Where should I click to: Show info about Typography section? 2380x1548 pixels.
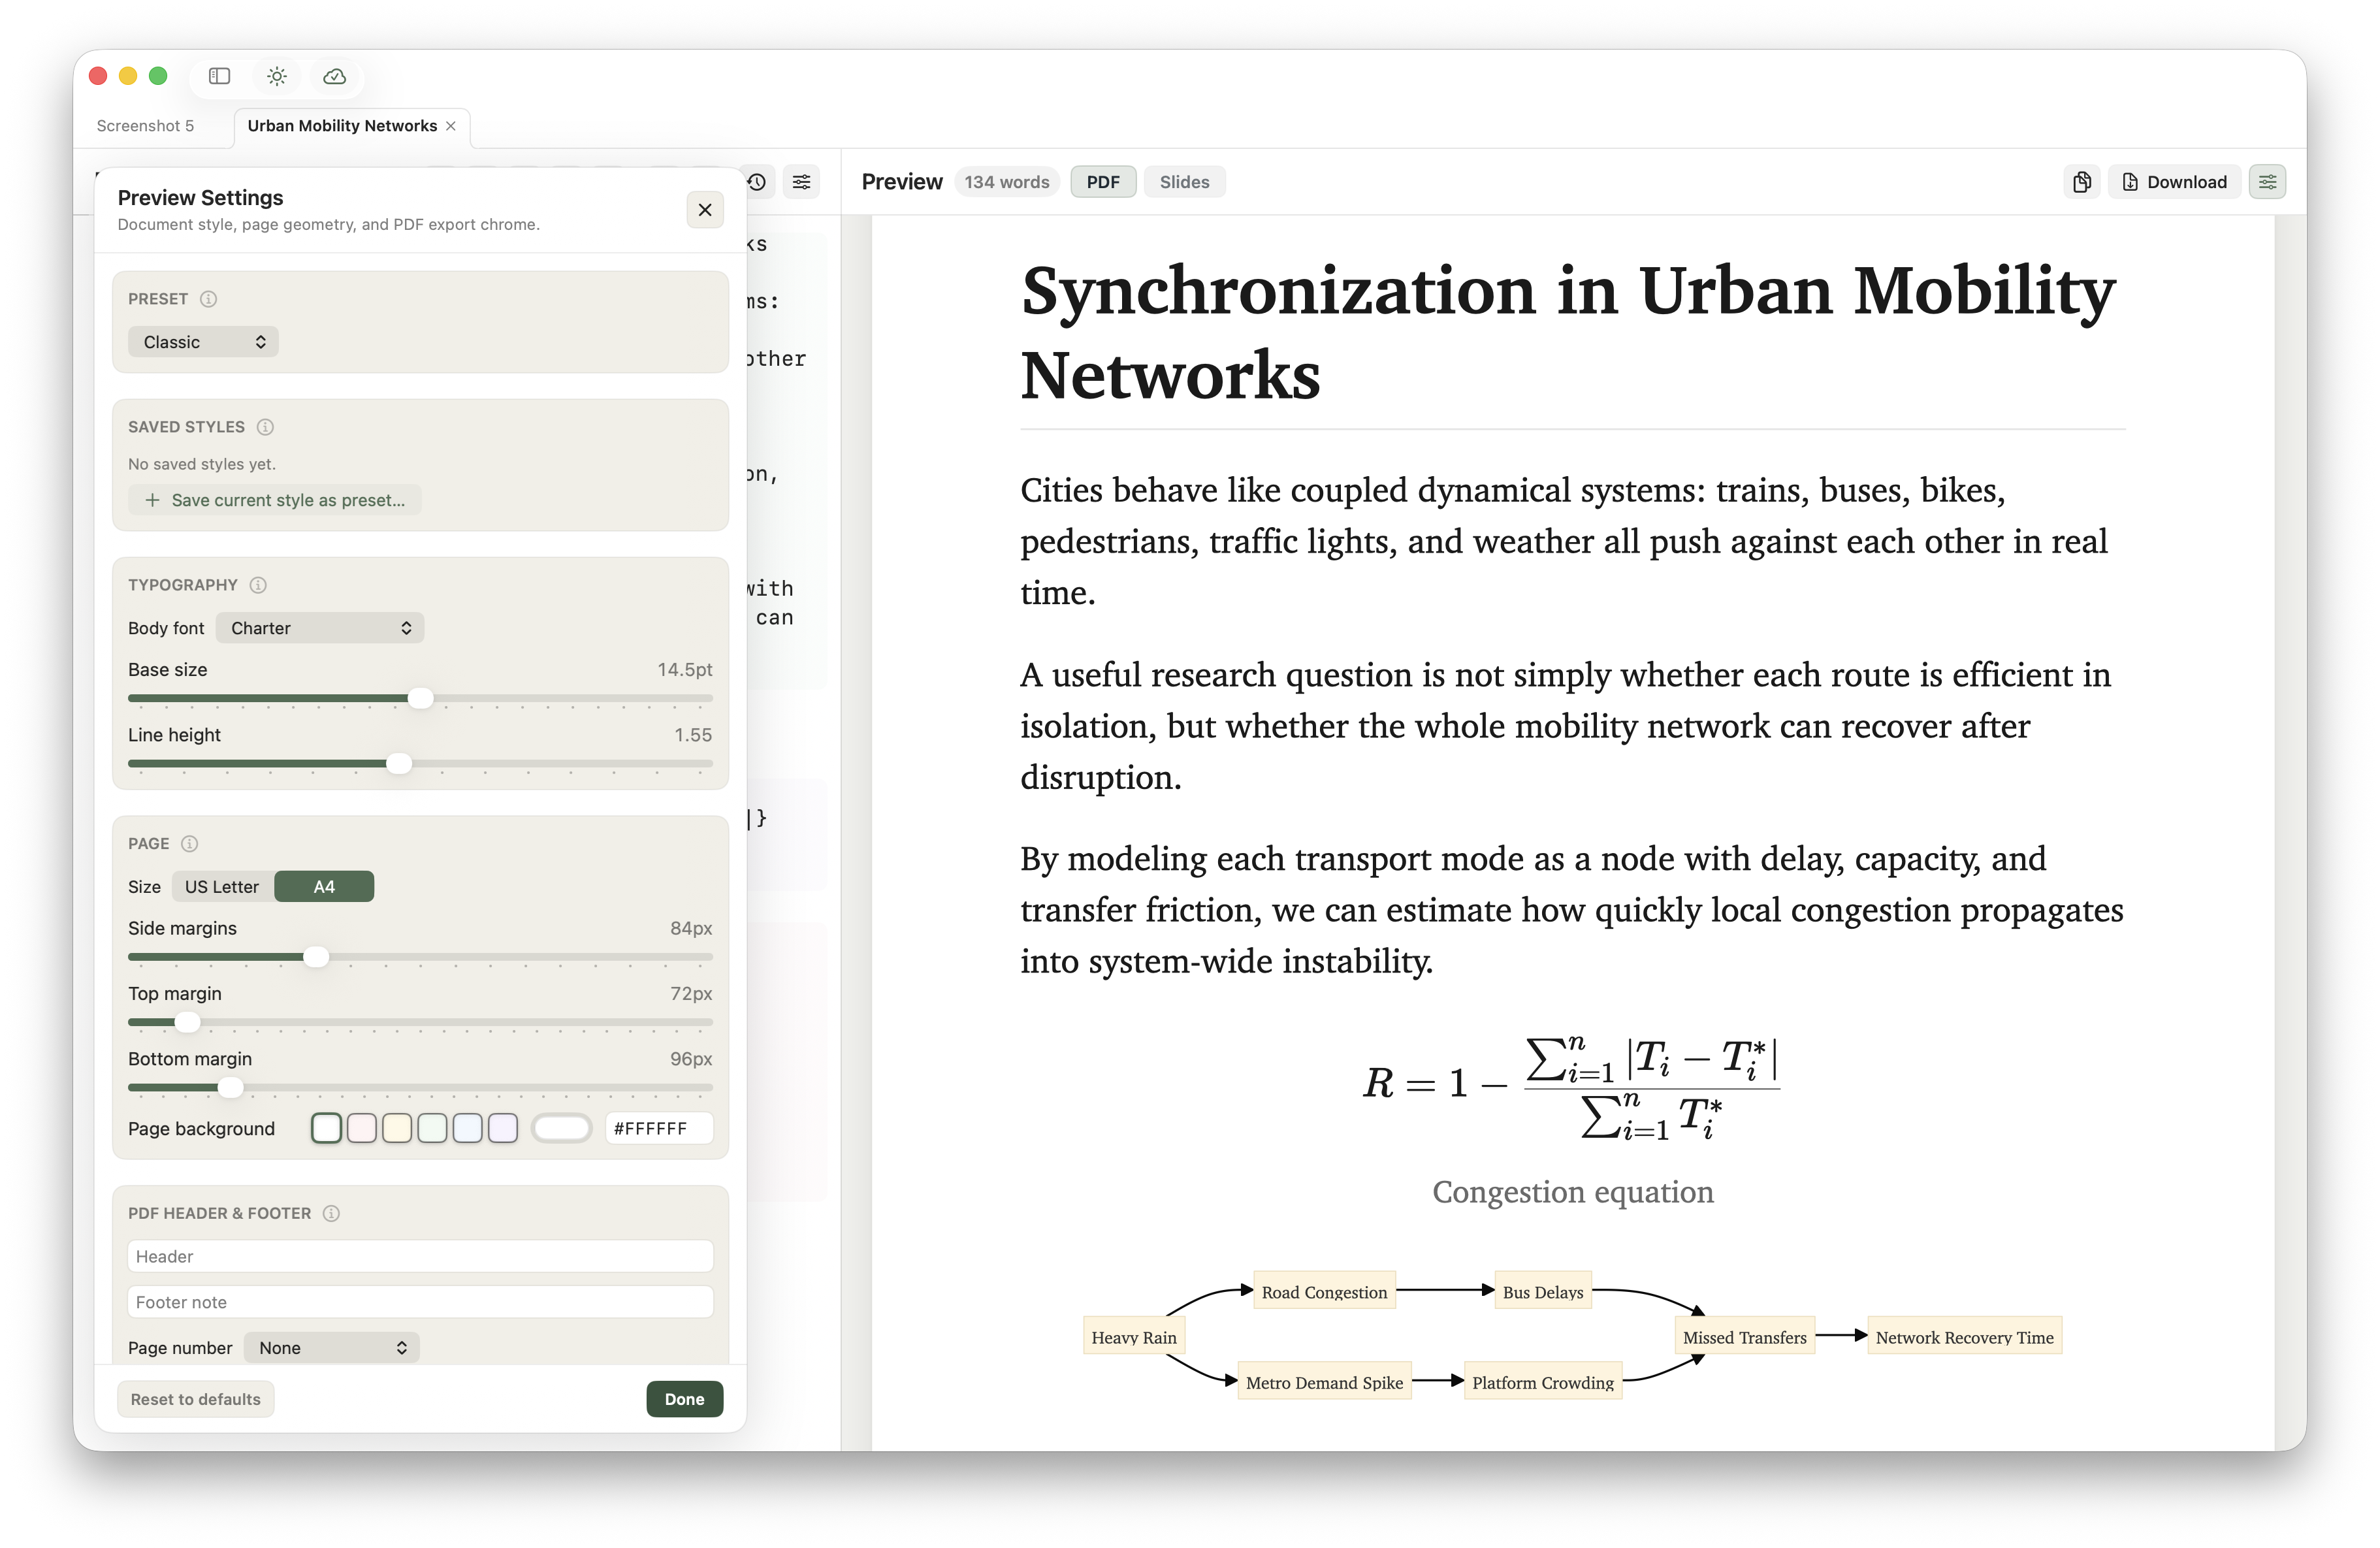[x=258, y=585]
